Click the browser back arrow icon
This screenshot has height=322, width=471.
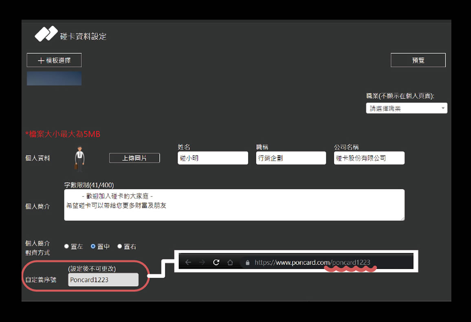point(188,263)
